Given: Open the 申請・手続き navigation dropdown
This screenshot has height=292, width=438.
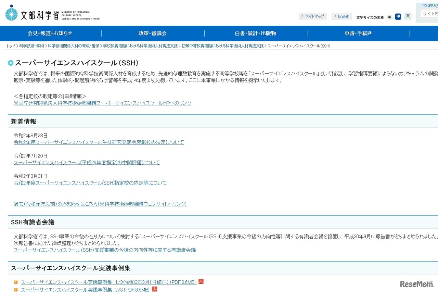Looking at the screenshot, I should [x=358, y=33].
